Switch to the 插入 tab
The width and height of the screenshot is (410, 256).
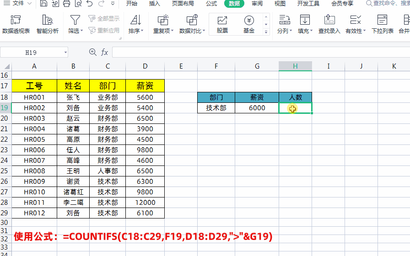(x=154, y=3)
